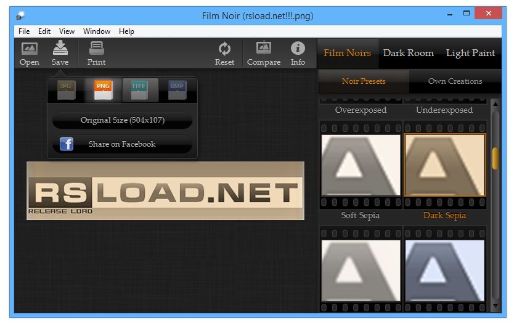Select the Own Creations tab
522x334 pixels.
[455, 81]
